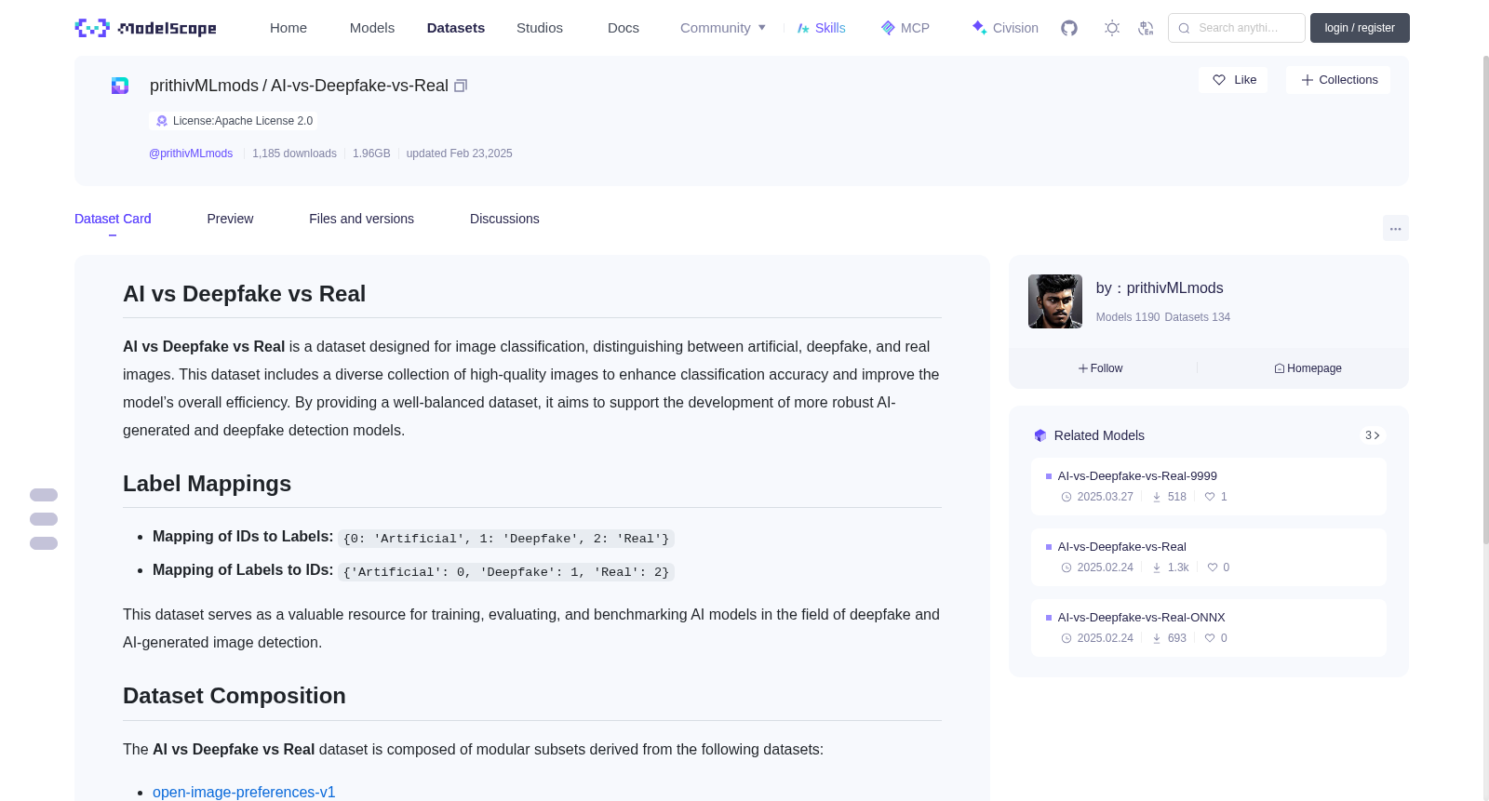Screen dimensions: 1489x801
Task: Click download icon for AI-vs-Deepfake-vs-Real-9999
Action: point(1157,497)
